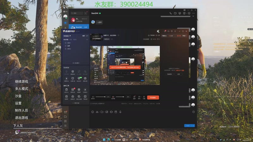This screenshot has height=142, width=253.
Task: Open Windows Start button on taskbar
Action: (x=104, y=139)
